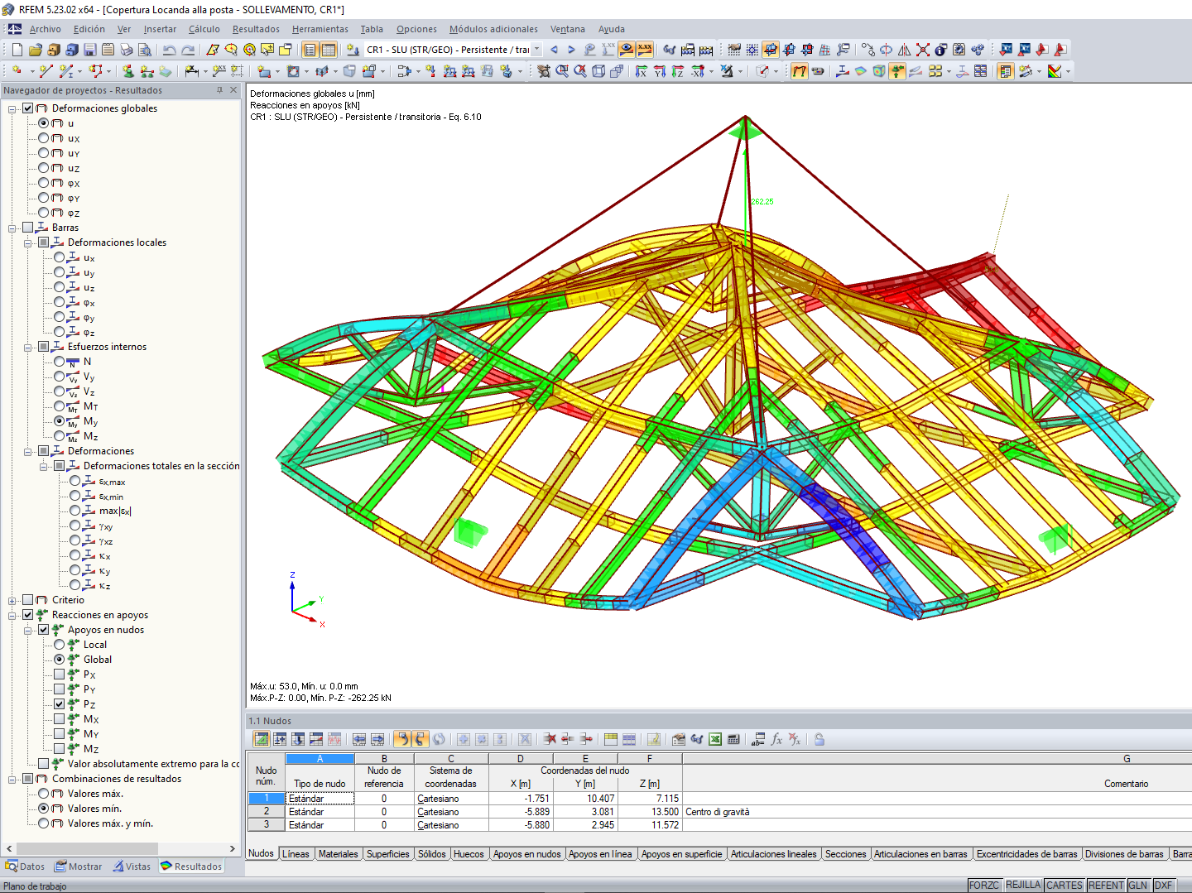1192x893 pixels.
Task: Click the lock icon in table toolbar
Action: (x=819, y=739)
